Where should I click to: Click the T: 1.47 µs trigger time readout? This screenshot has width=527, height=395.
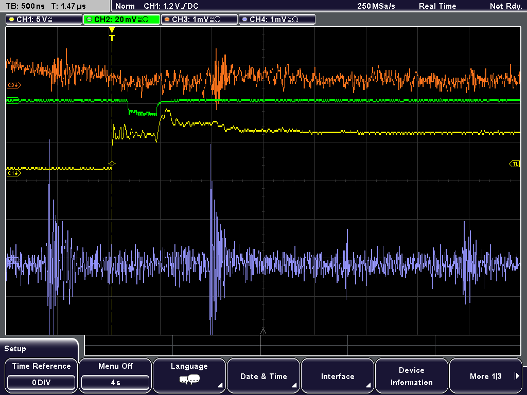(68, 6)
